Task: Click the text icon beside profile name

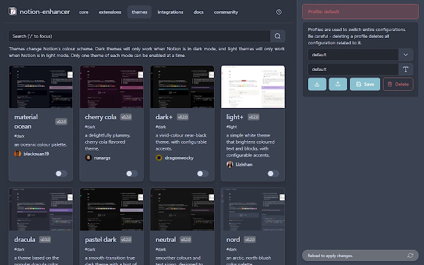Action: coord(405,69)
